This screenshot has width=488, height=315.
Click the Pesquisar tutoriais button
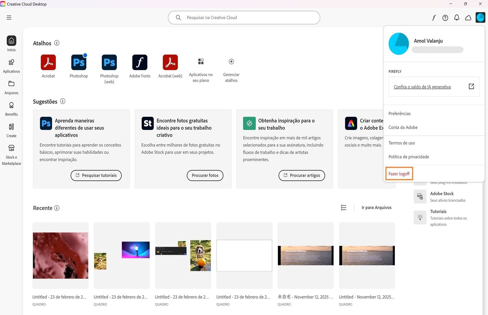click(96, 175)
